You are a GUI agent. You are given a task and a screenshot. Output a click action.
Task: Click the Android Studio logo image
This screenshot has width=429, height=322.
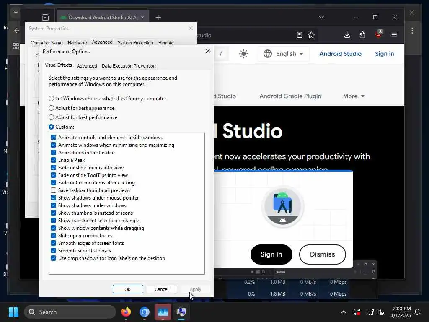(283, 207)
